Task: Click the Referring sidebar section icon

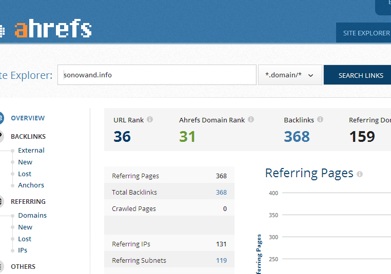Action: pos(2,202)
